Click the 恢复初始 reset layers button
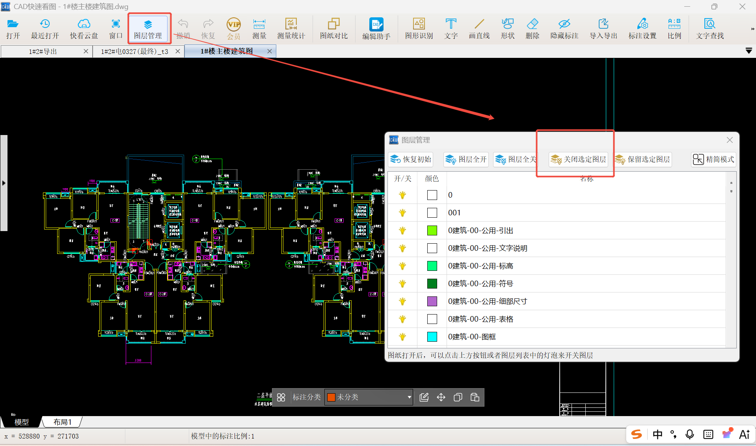The image size is (756, 446). point(411,159)
